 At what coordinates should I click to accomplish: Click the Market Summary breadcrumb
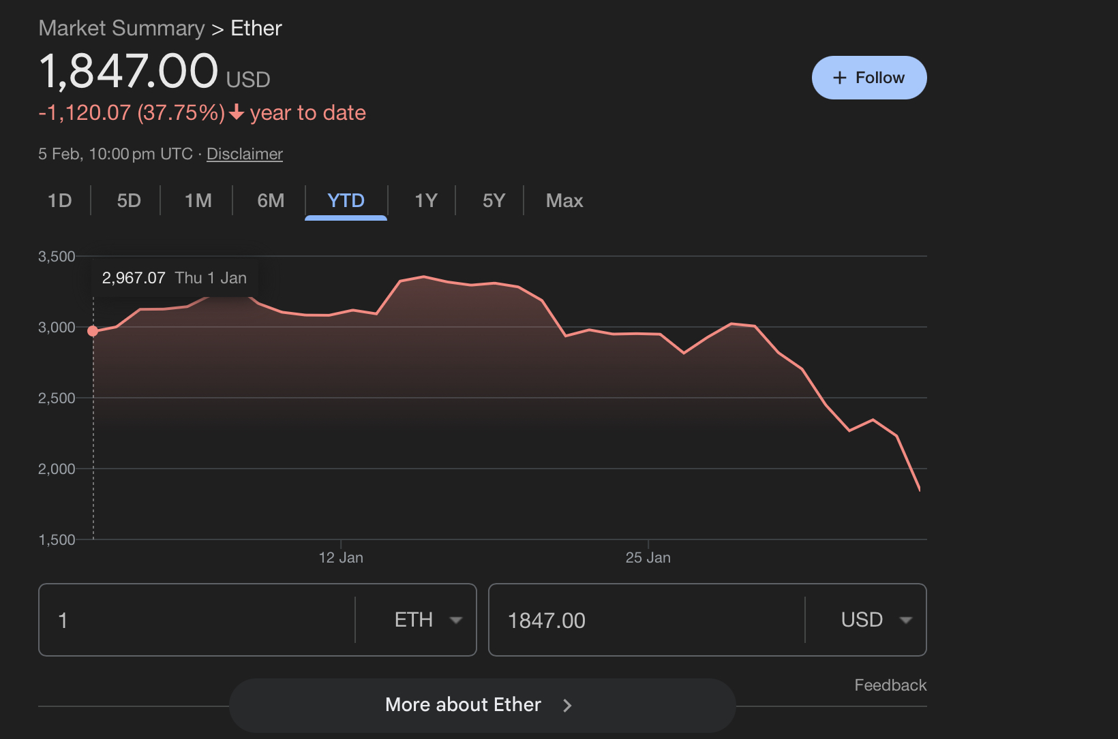(121, 29)
